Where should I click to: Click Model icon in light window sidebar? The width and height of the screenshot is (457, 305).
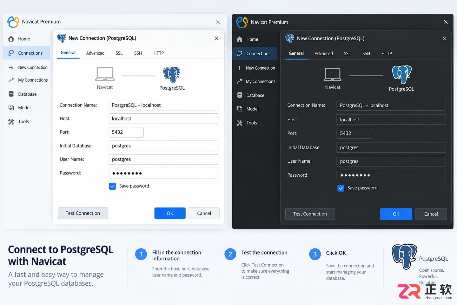tap(11, 108)
